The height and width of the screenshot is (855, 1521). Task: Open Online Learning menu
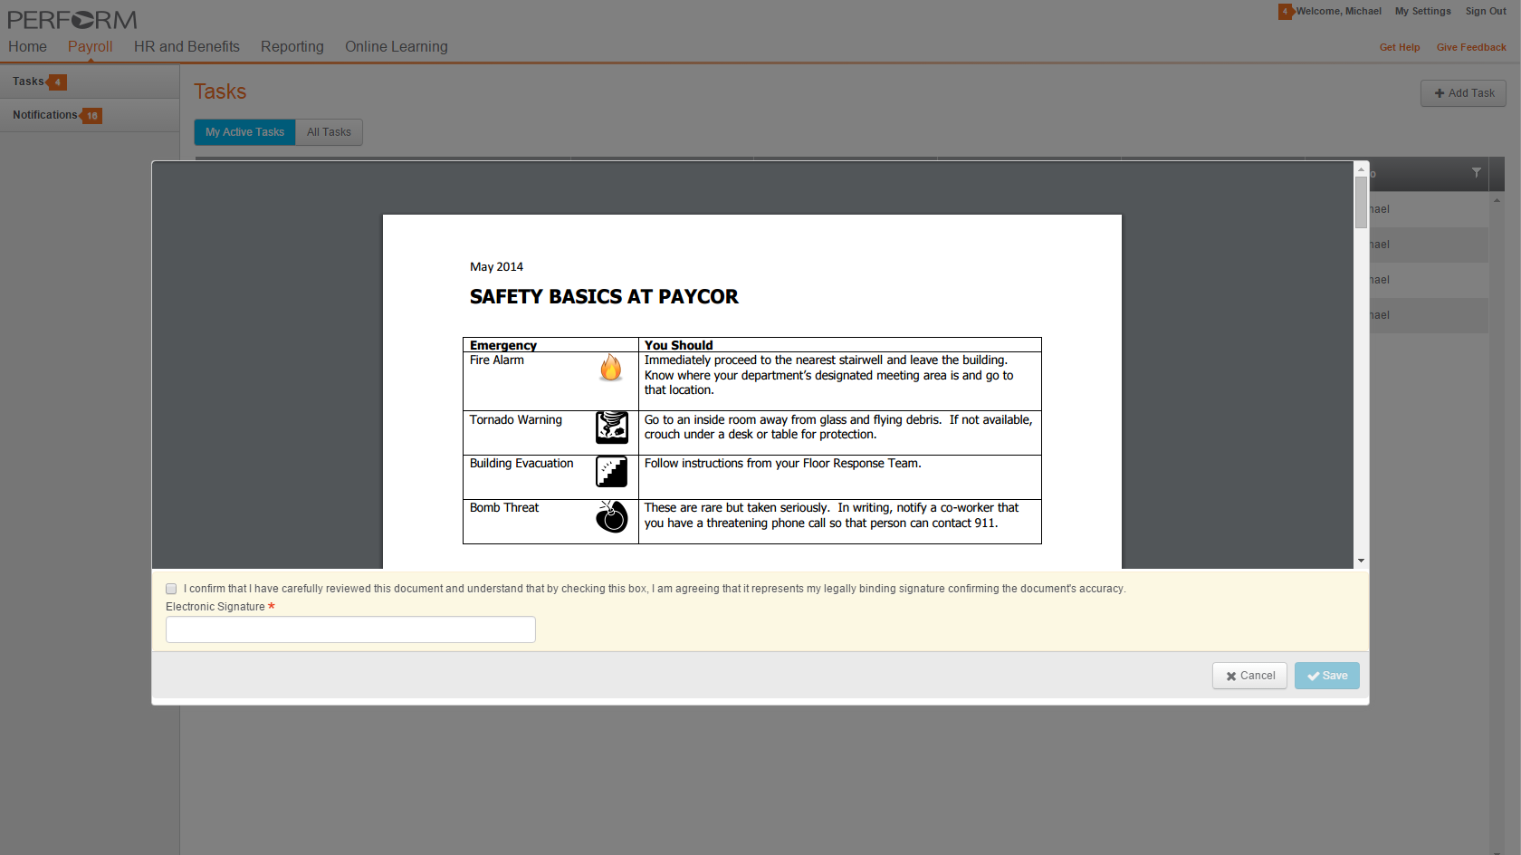point(397,46)
